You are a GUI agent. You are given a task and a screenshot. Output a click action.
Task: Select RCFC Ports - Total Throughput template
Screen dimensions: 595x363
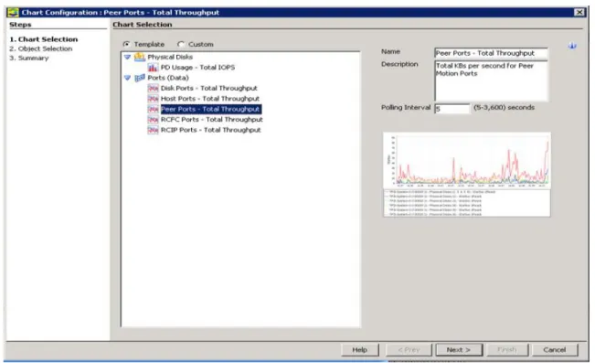(x=212, y=120)
